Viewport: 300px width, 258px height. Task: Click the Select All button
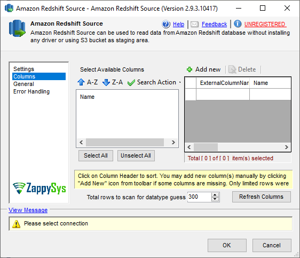[96, 155]
